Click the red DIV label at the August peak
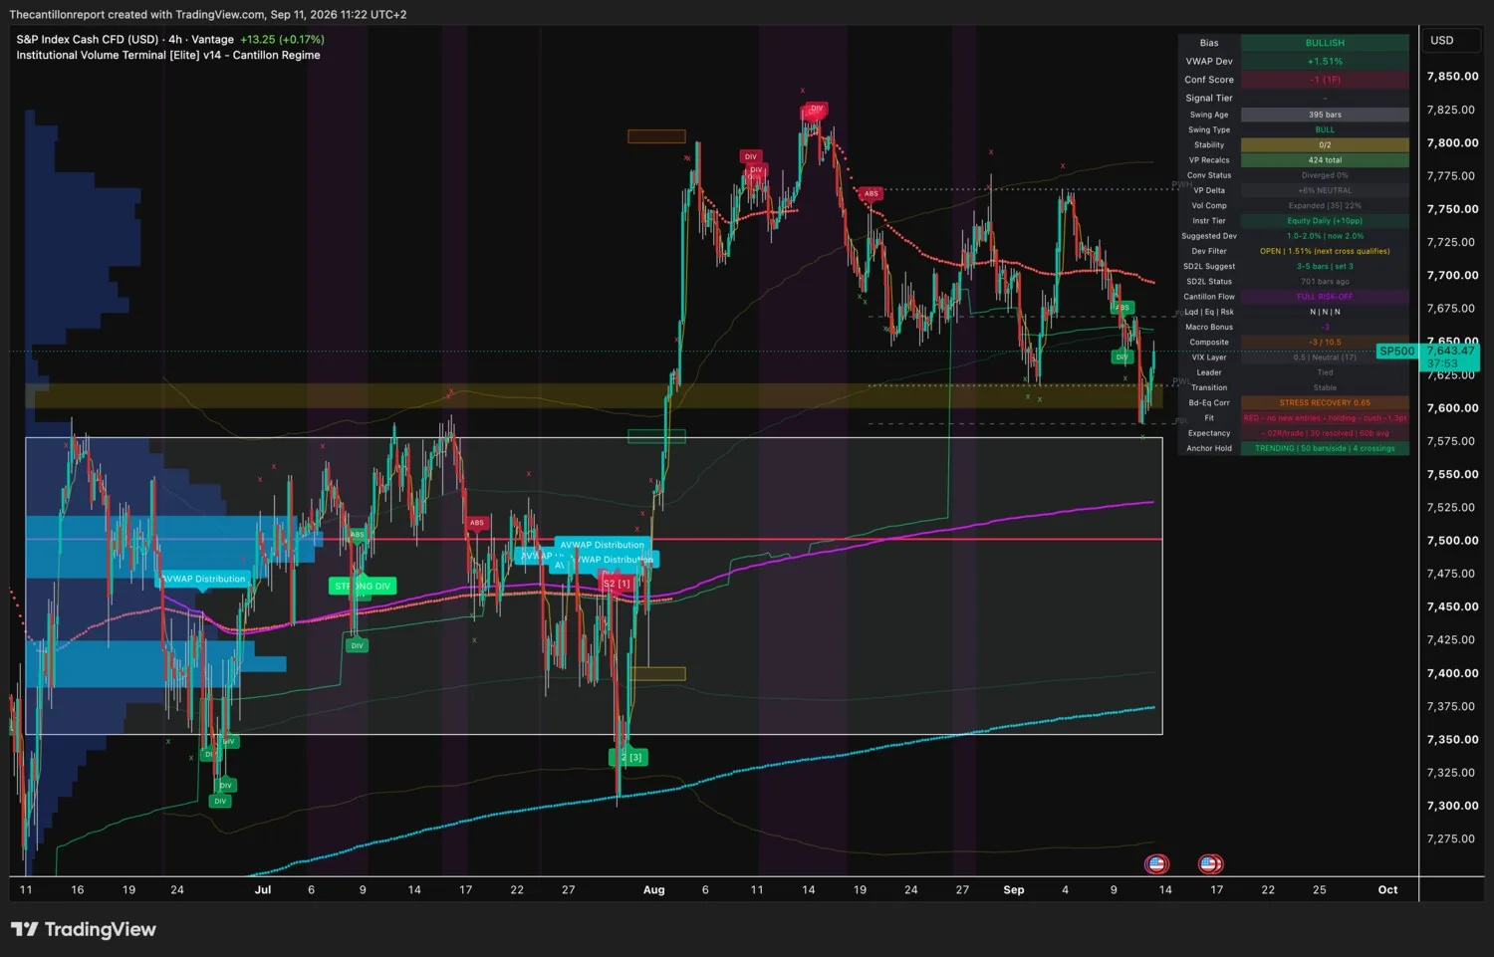Viewport: 1494px width, 957px height. (x=817, y=109)
